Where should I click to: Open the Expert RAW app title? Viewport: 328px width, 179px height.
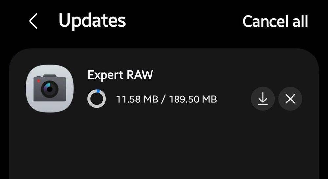120,75
